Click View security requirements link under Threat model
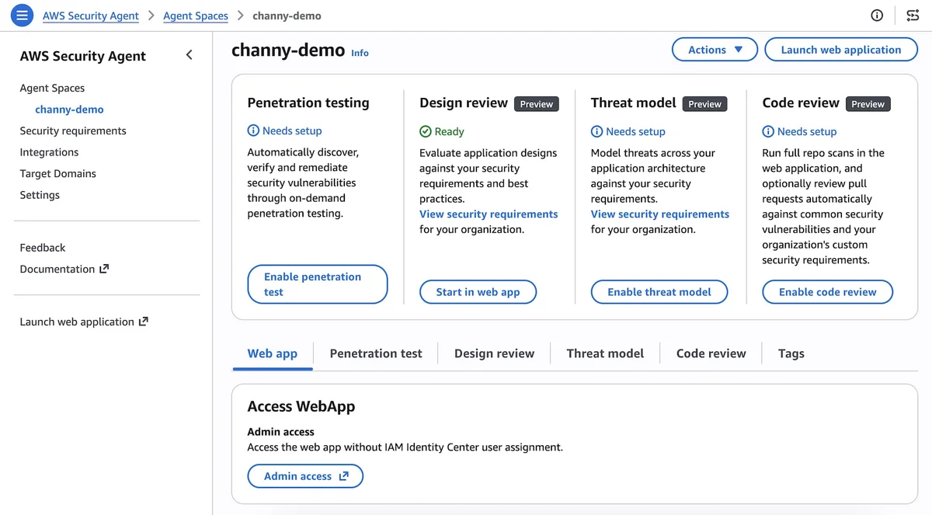The width and height of the screenshot is (932, 515). (x=660, y=214)
